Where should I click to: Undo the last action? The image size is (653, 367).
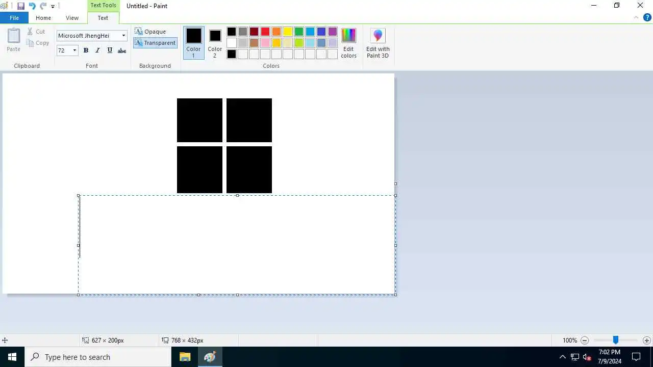point(32,6)
